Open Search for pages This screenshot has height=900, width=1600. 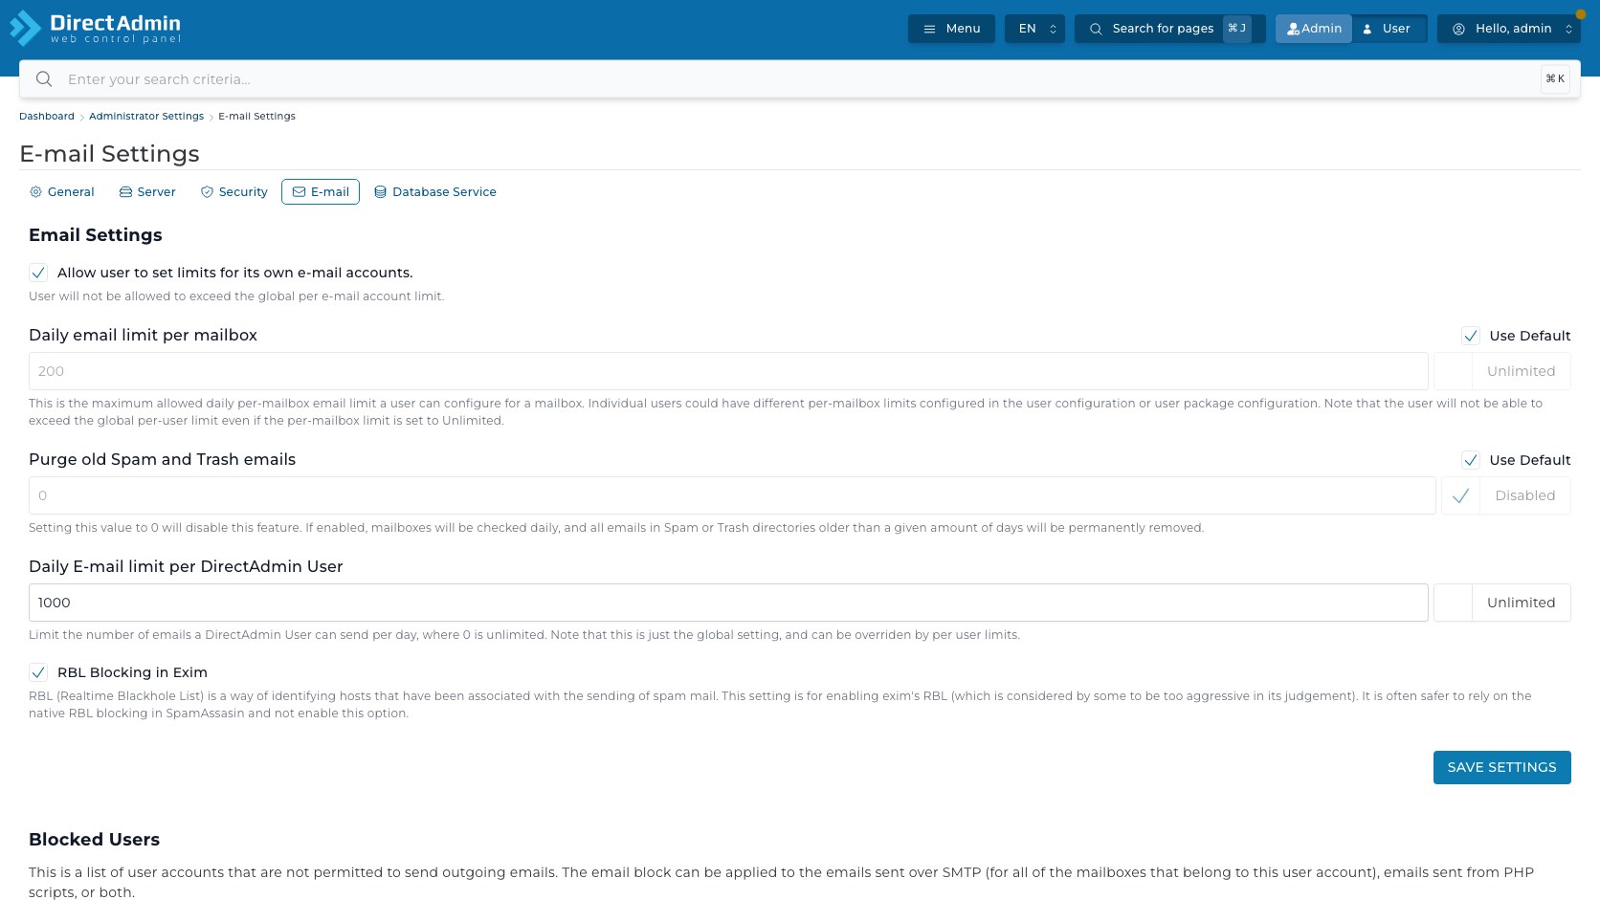1169,29
